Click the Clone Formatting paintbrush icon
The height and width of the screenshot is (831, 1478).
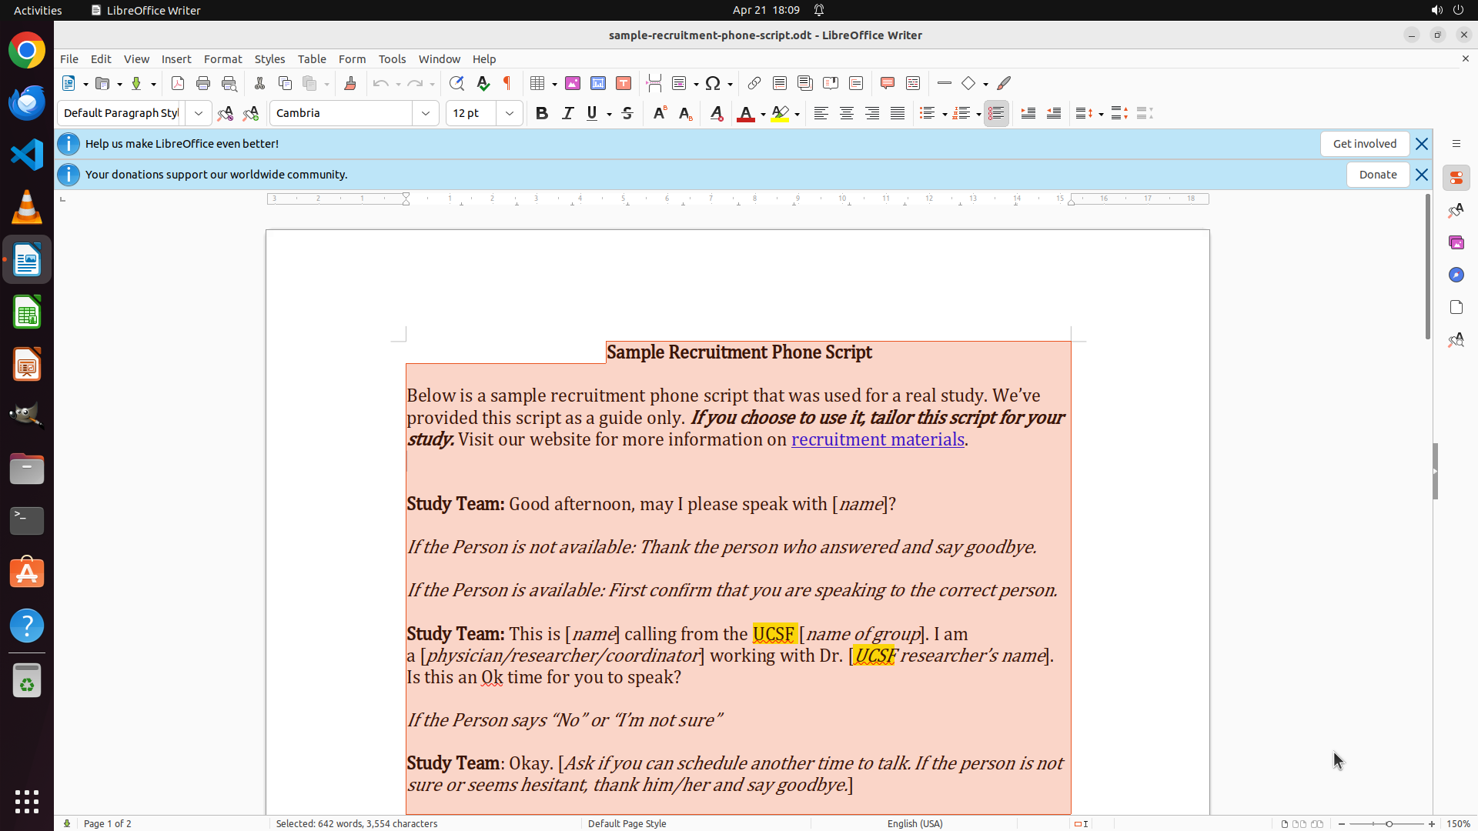350,83
